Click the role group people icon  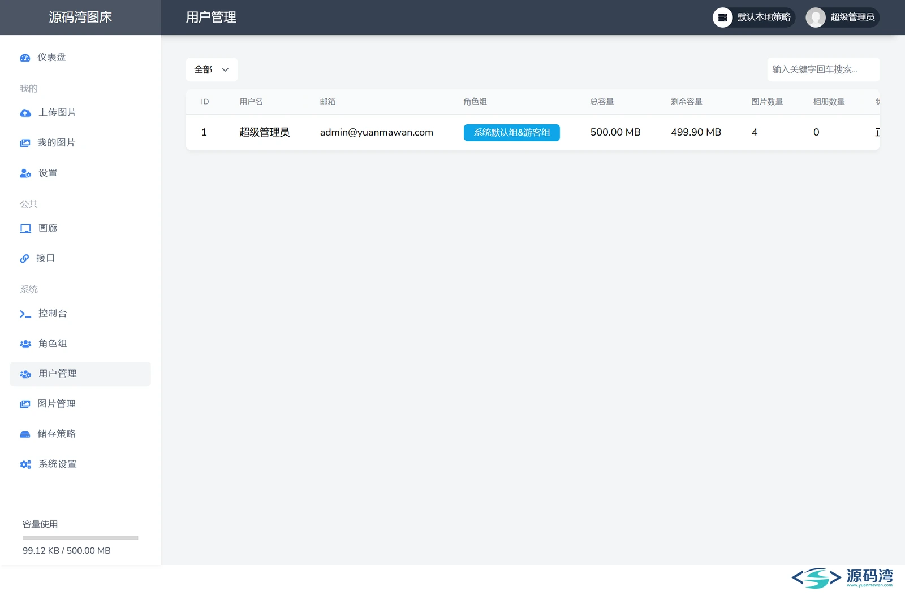25,344
